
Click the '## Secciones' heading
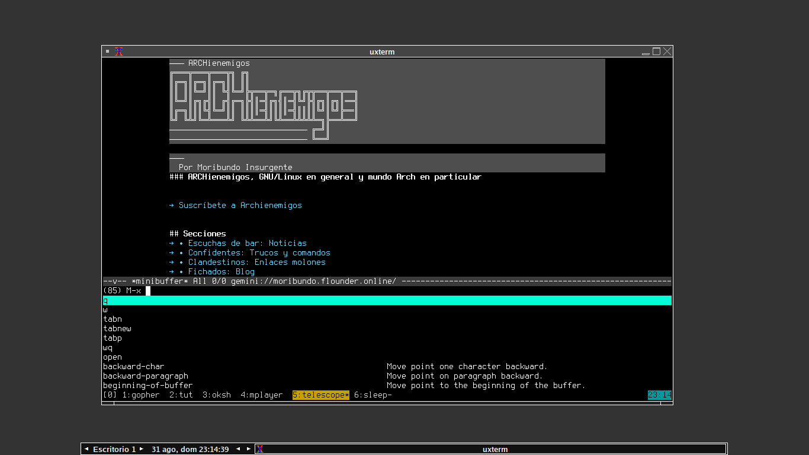[x=198, y=234]
